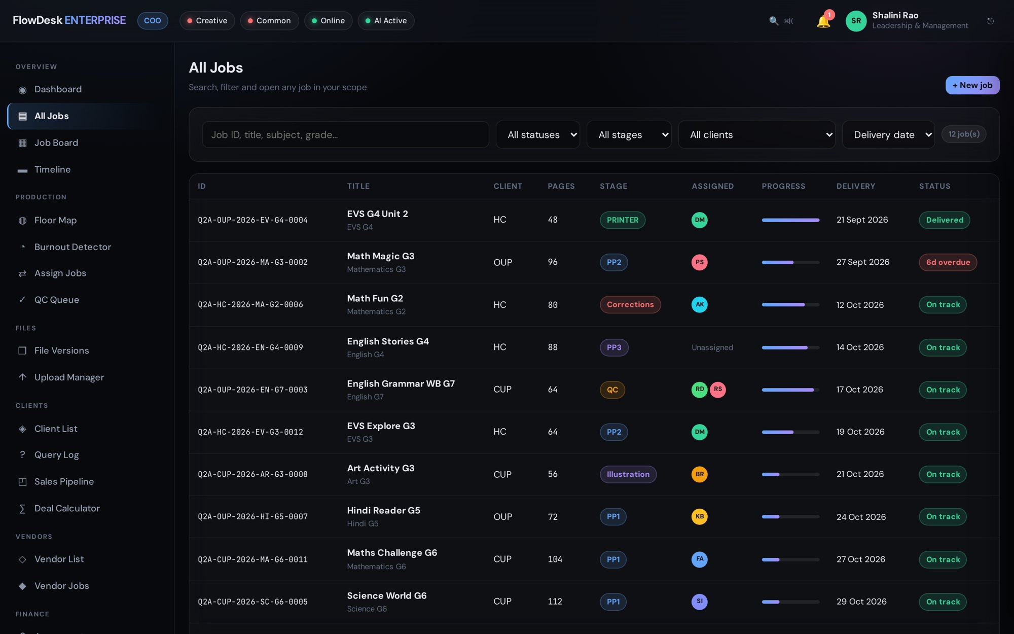Viewport: 1014px width, 634px height.
Task: Open the search magnifier icon
Action: pos(774,21)
